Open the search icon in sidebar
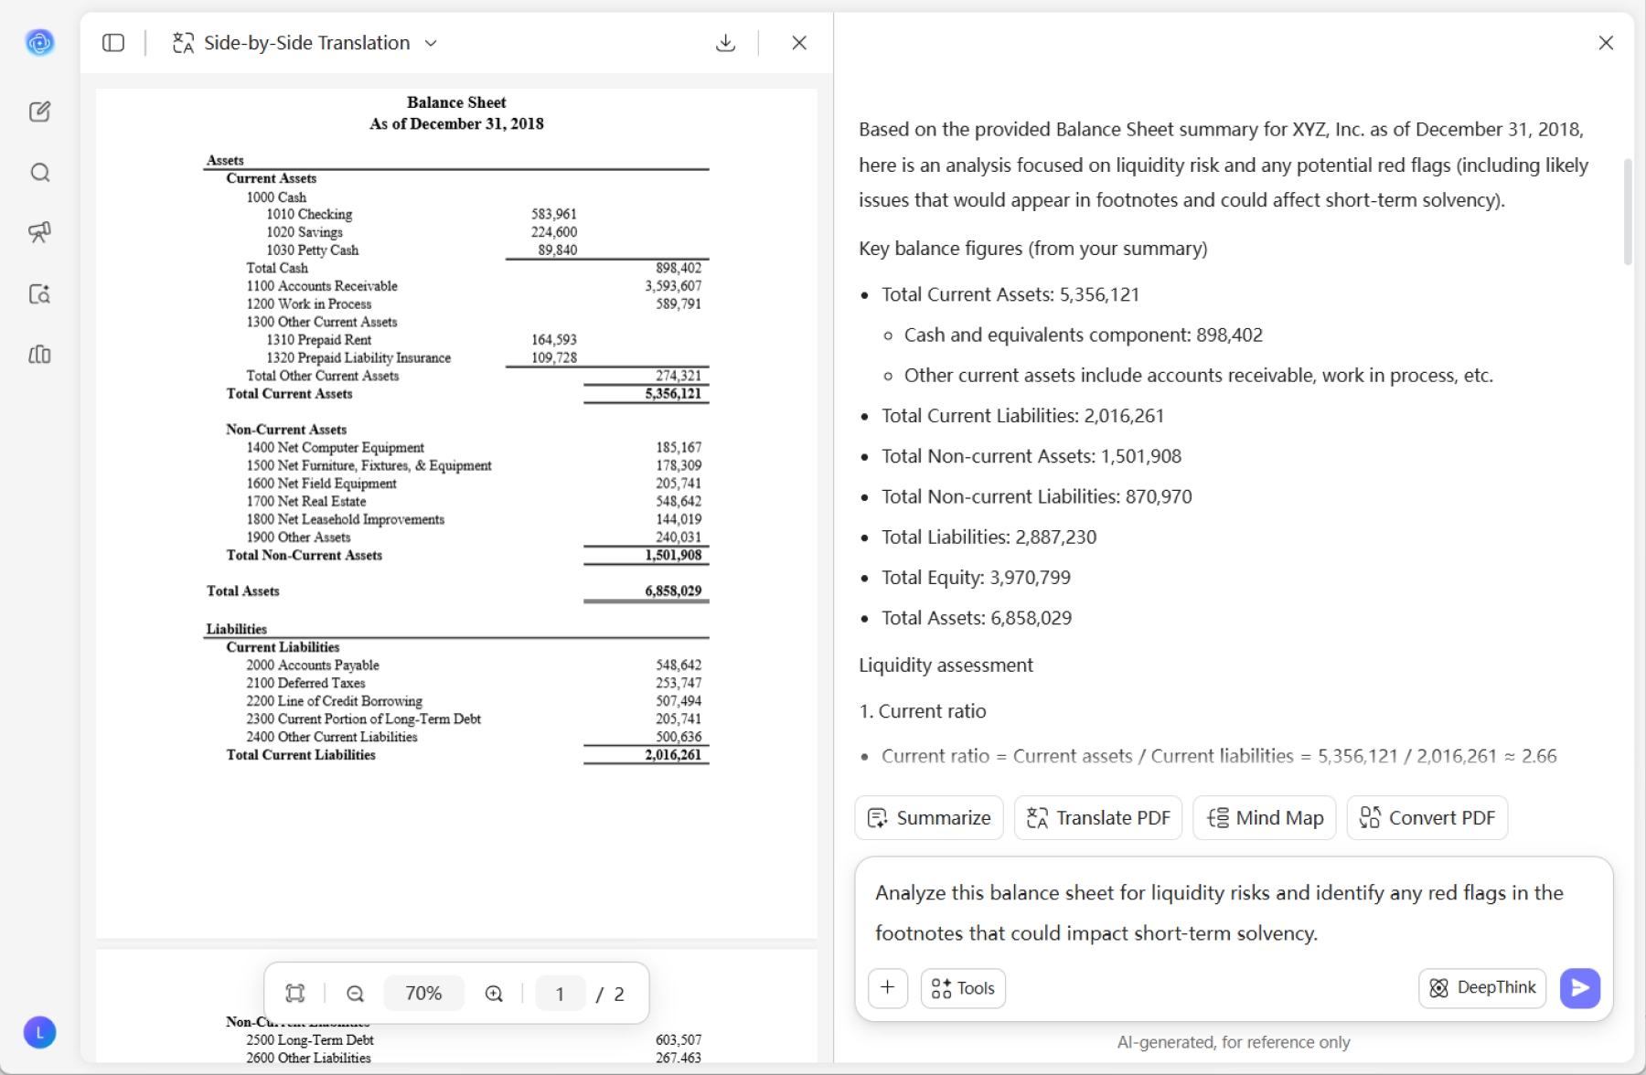1646x1075 pixels. tap(39, 173)
